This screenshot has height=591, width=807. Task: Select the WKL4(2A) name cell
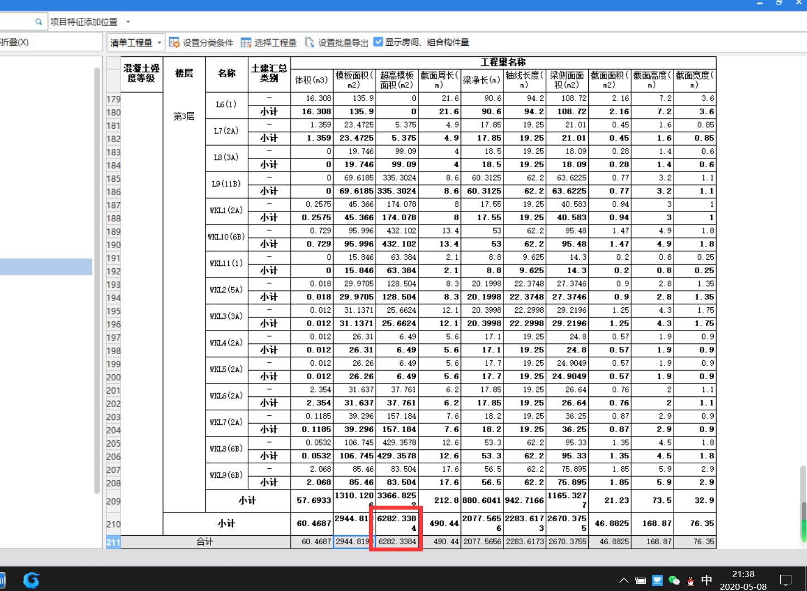coord(227,343)
